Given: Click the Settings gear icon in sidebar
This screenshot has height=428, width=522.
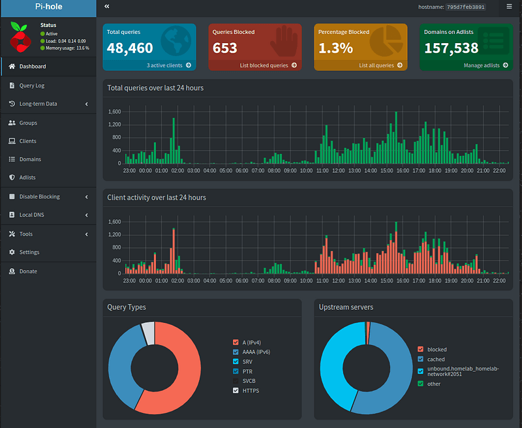Looking at the screenshot, I should (12, 252).
